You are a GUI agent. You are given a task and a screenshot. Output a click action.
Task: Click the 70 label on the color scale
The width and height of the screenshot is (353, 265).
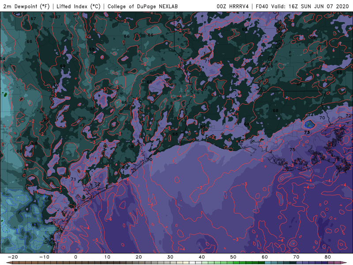click(296, 257)
